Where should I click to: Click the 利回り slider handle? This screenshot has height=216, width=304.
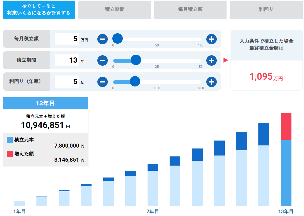135,82
